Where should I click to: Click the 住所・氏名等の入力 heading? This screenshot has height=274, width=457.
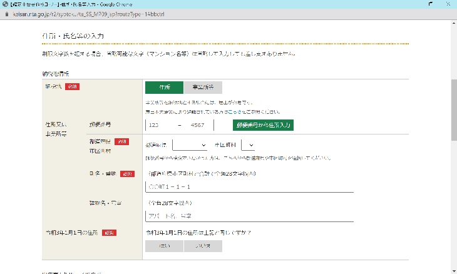pyautogui.click(x=73, y=36)
